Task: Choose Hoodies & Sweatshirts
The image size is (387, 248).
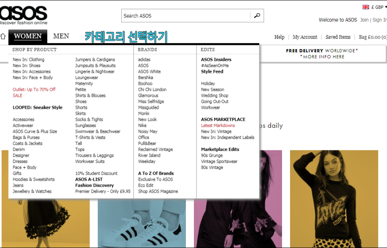Action: point(34,179)
